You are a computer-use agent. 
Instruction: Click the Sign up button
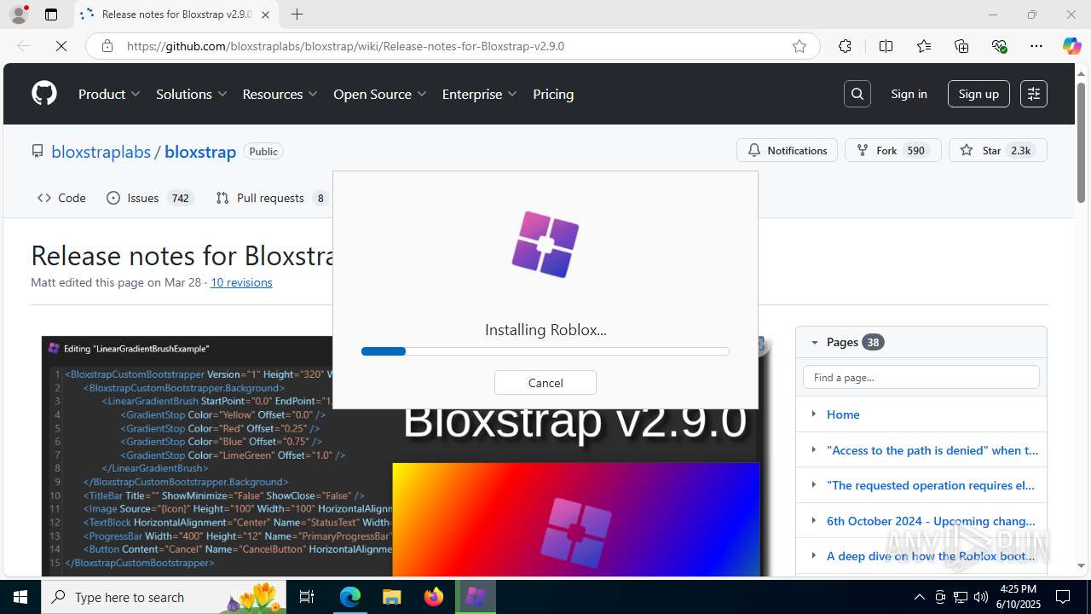pos(978,94)
